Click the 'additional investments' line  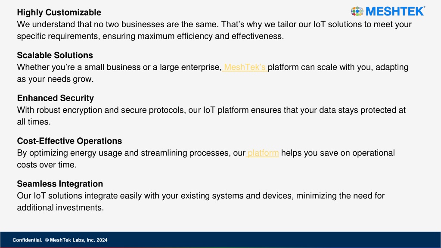(x=60, y=208)
